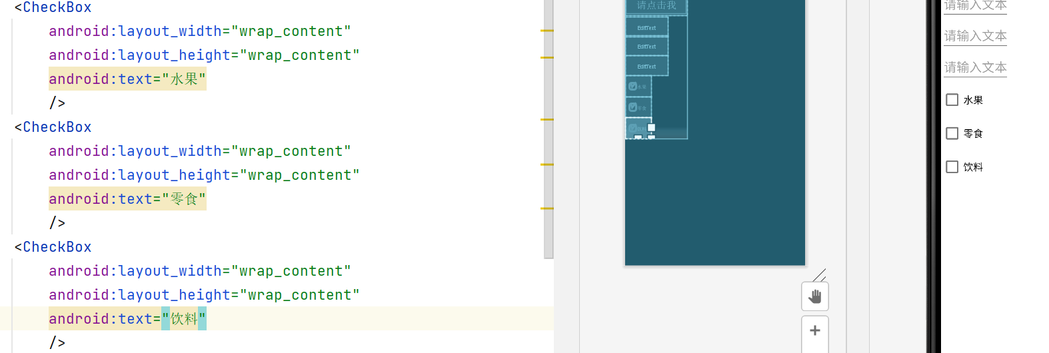The width and height of the screenshot is (1049, 353).
Task: Select the second EditText in blueprint
Action: click(x=646, y=46)
